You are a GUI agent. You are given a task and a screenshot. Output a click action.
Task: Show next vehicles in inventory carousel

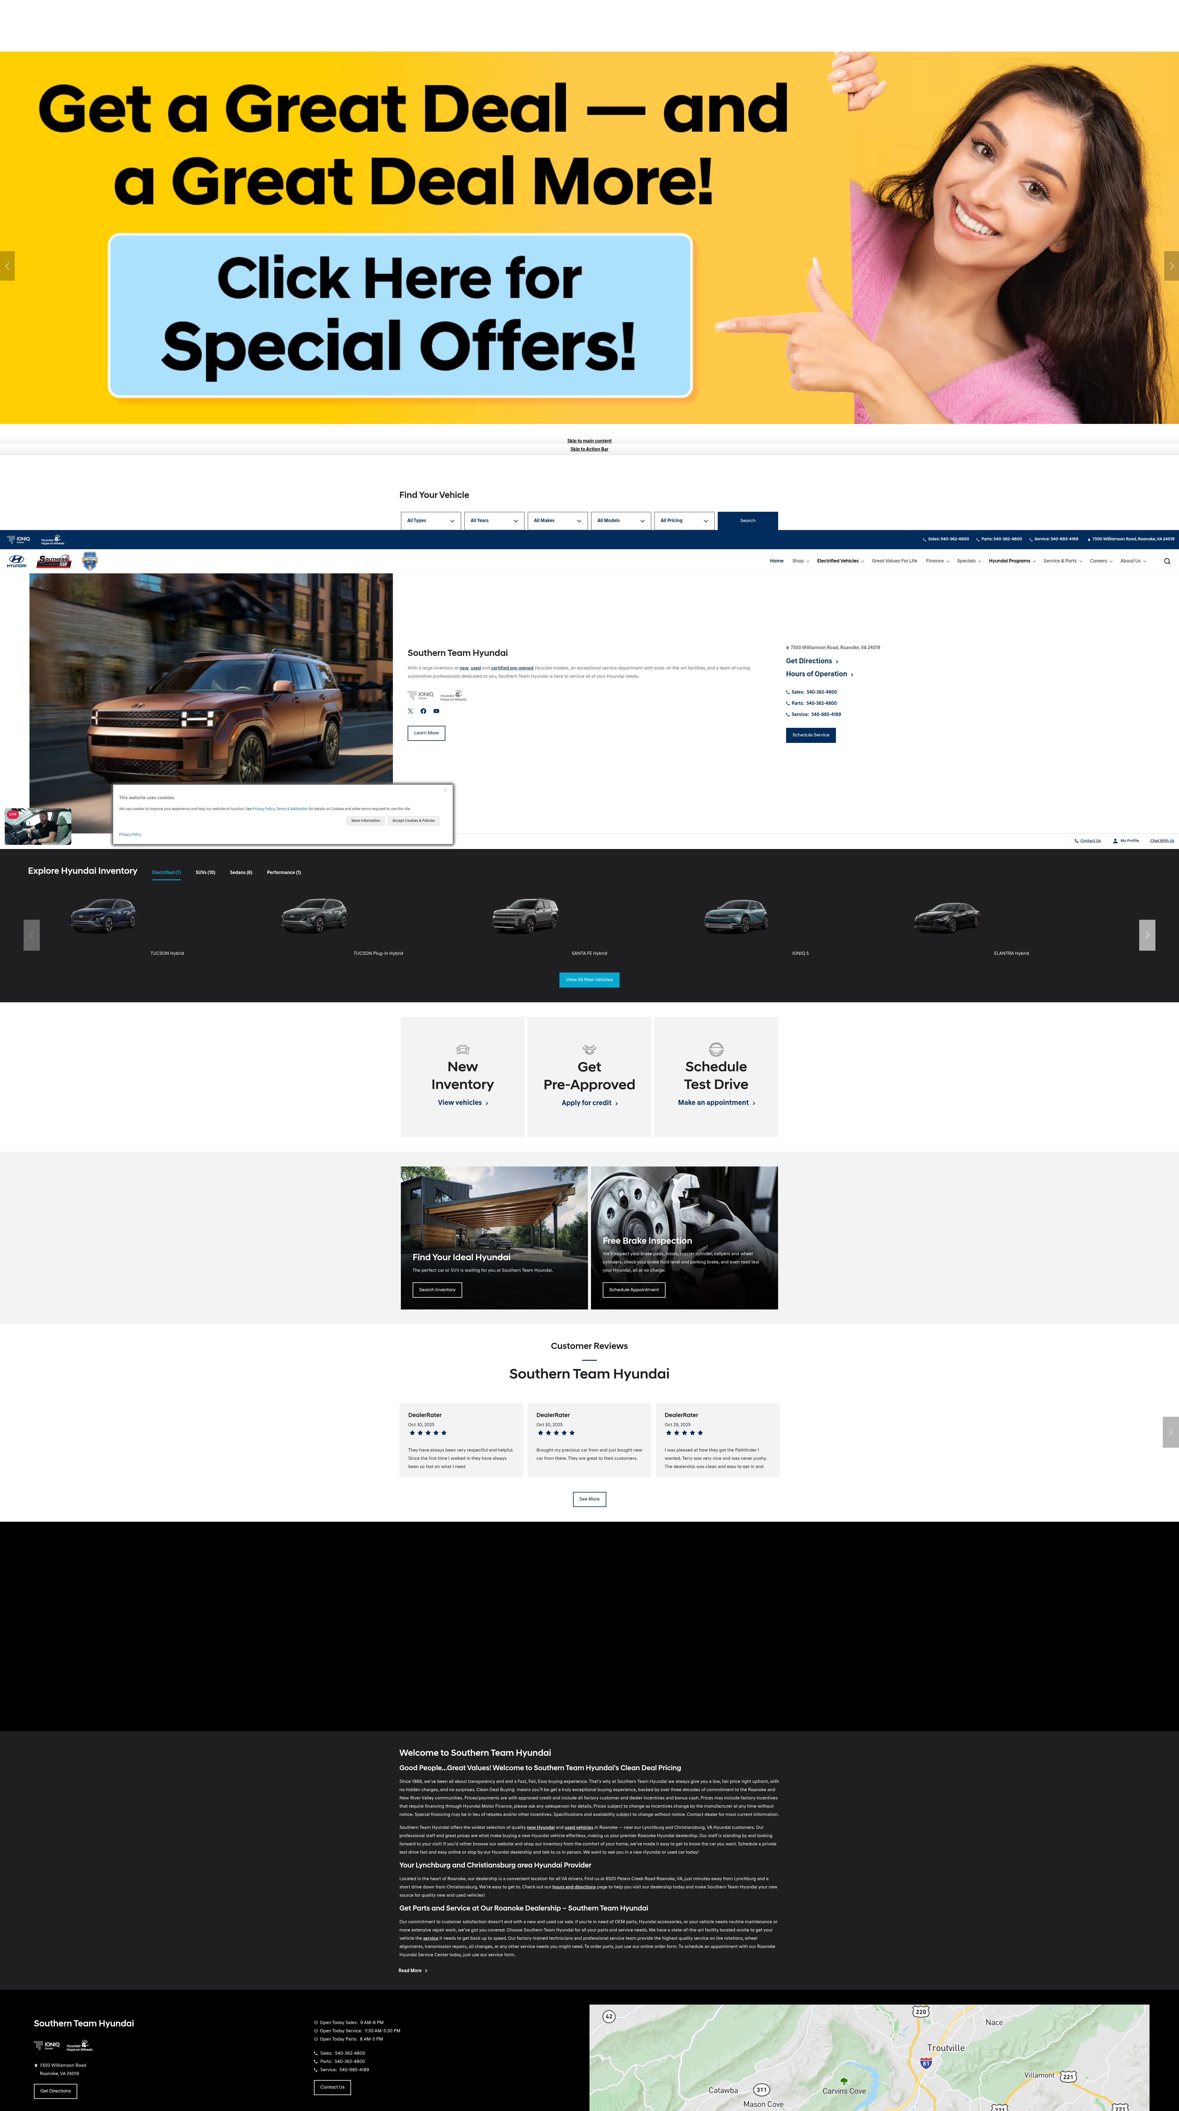pos(1147,935)
